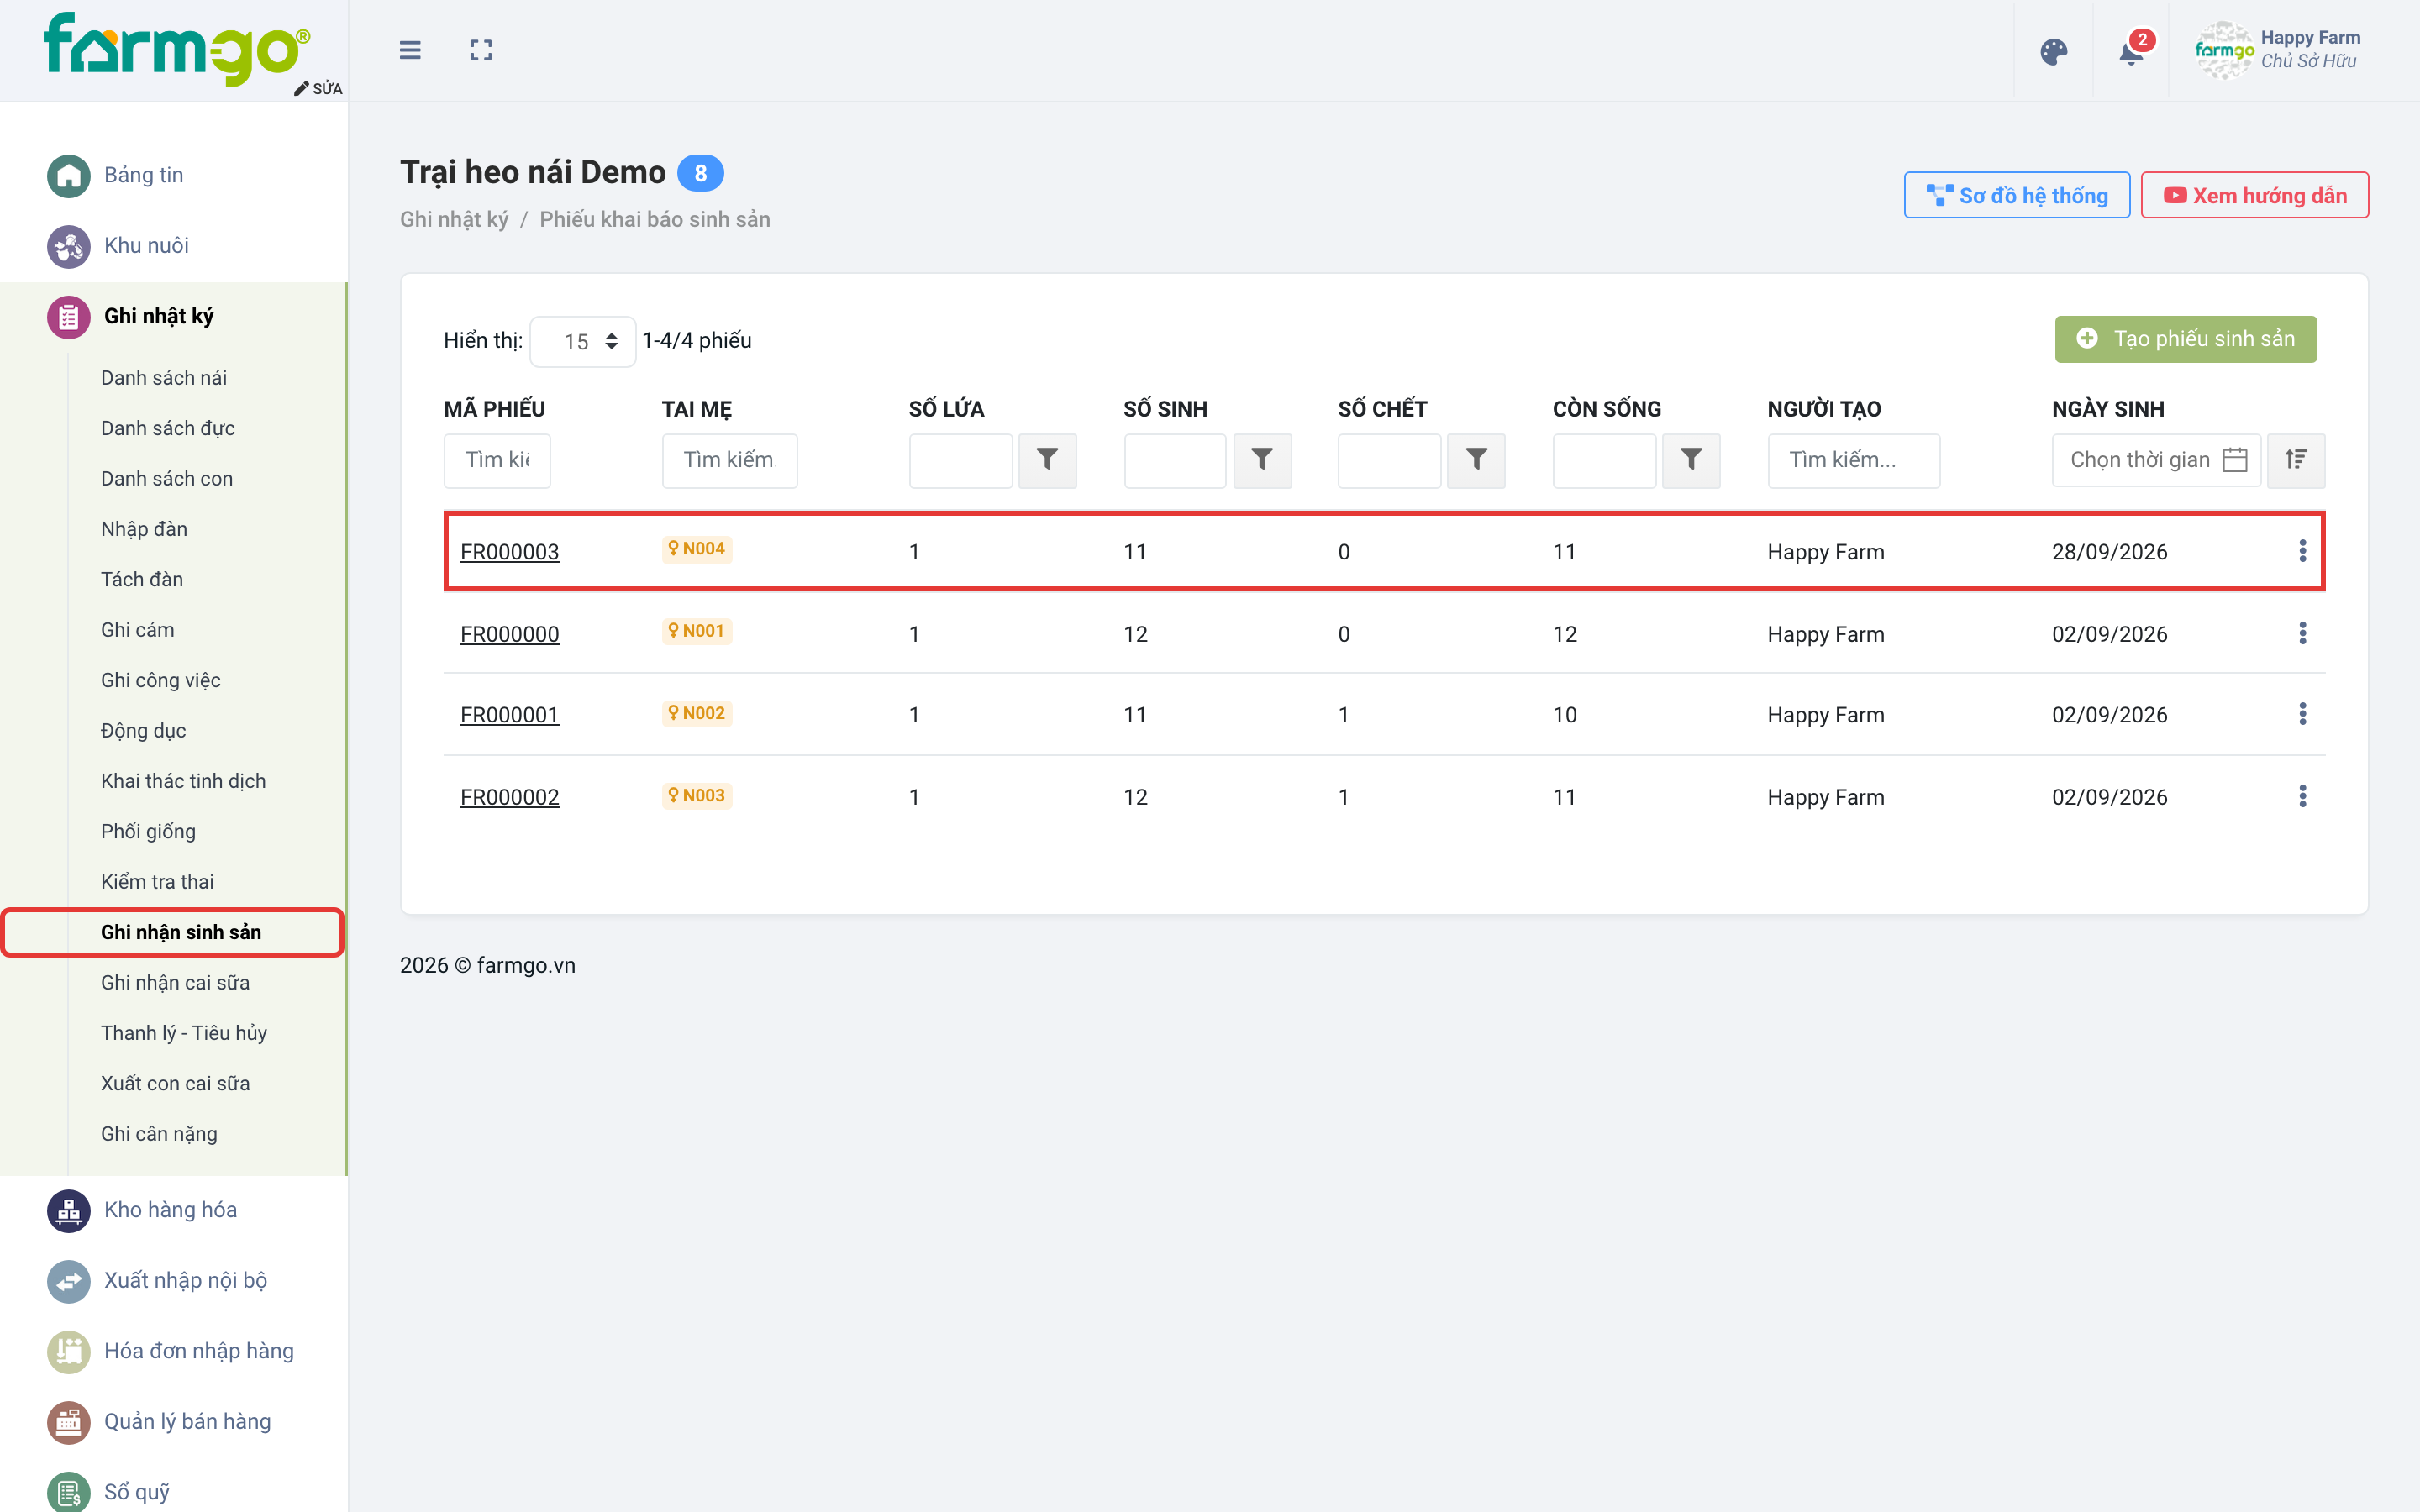Image resolution: width=2420 pixels, height=1512 pixels.
Task: Sort by NGÀY SINH date
Action: (x=2296, y=460)
